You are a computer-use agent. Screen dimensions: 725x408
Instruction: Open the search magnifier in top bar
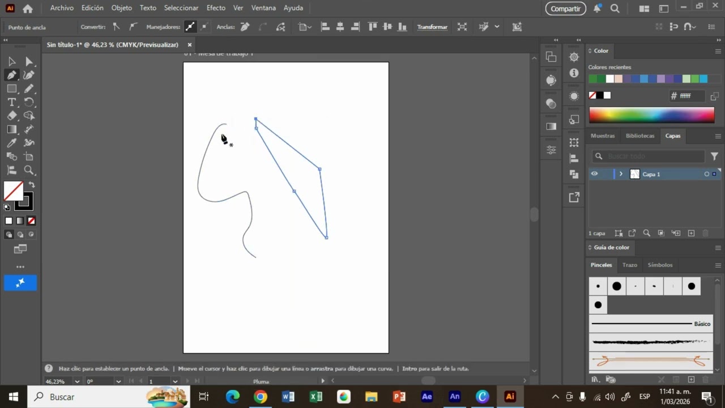point(615,8)
